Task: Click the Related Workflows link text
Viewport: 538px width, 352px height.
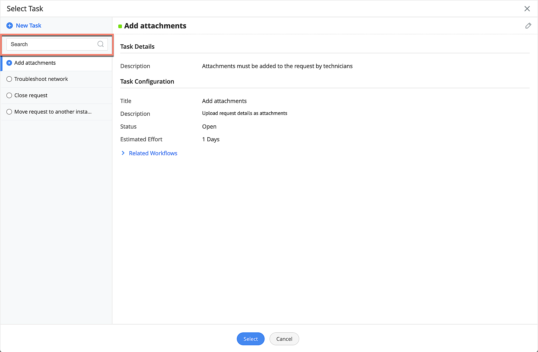Action: (153, 153)
